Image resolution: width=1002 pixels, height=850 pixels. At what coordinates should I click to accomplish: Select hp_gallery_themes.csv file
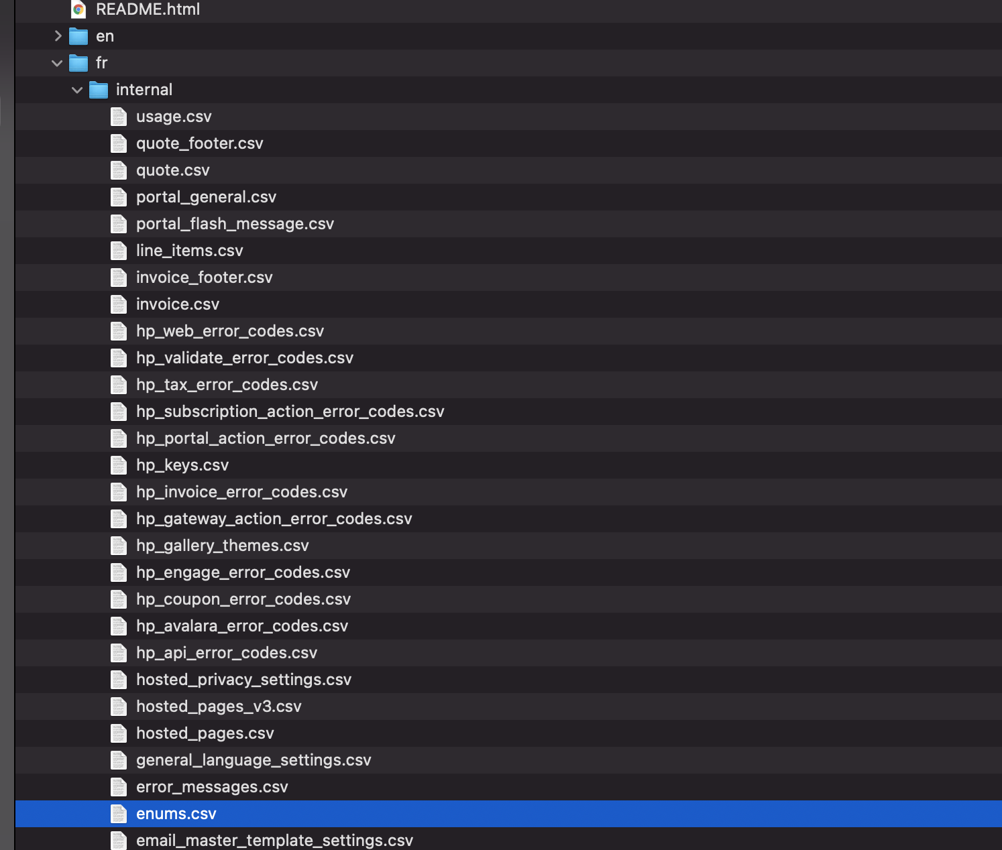tap(222, 546)
